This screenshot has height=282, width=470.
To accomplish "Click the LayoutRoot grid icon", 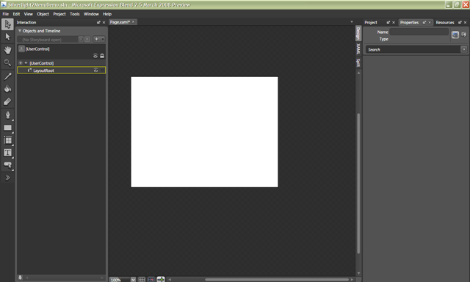I will coord(29,70).
